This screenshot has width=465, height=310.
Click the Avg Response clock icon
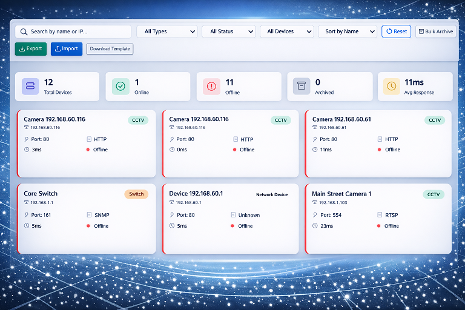[392, 87]
